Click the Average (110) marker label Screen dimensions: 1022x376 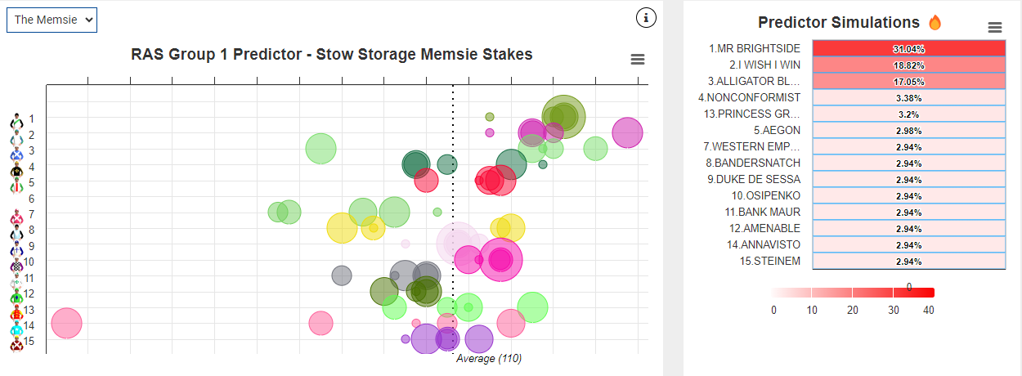[x=489, y=359]
